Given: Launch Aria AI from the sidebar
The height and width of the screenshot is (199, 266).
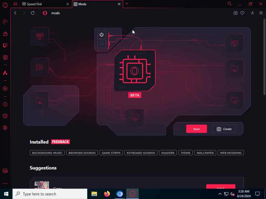Looking at the screenshot, I should coord(5,73).
